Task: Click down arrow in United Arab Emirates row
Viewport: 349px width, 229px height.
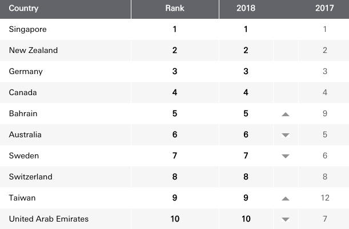Action: pyautogui.click(x=286, y=219)
